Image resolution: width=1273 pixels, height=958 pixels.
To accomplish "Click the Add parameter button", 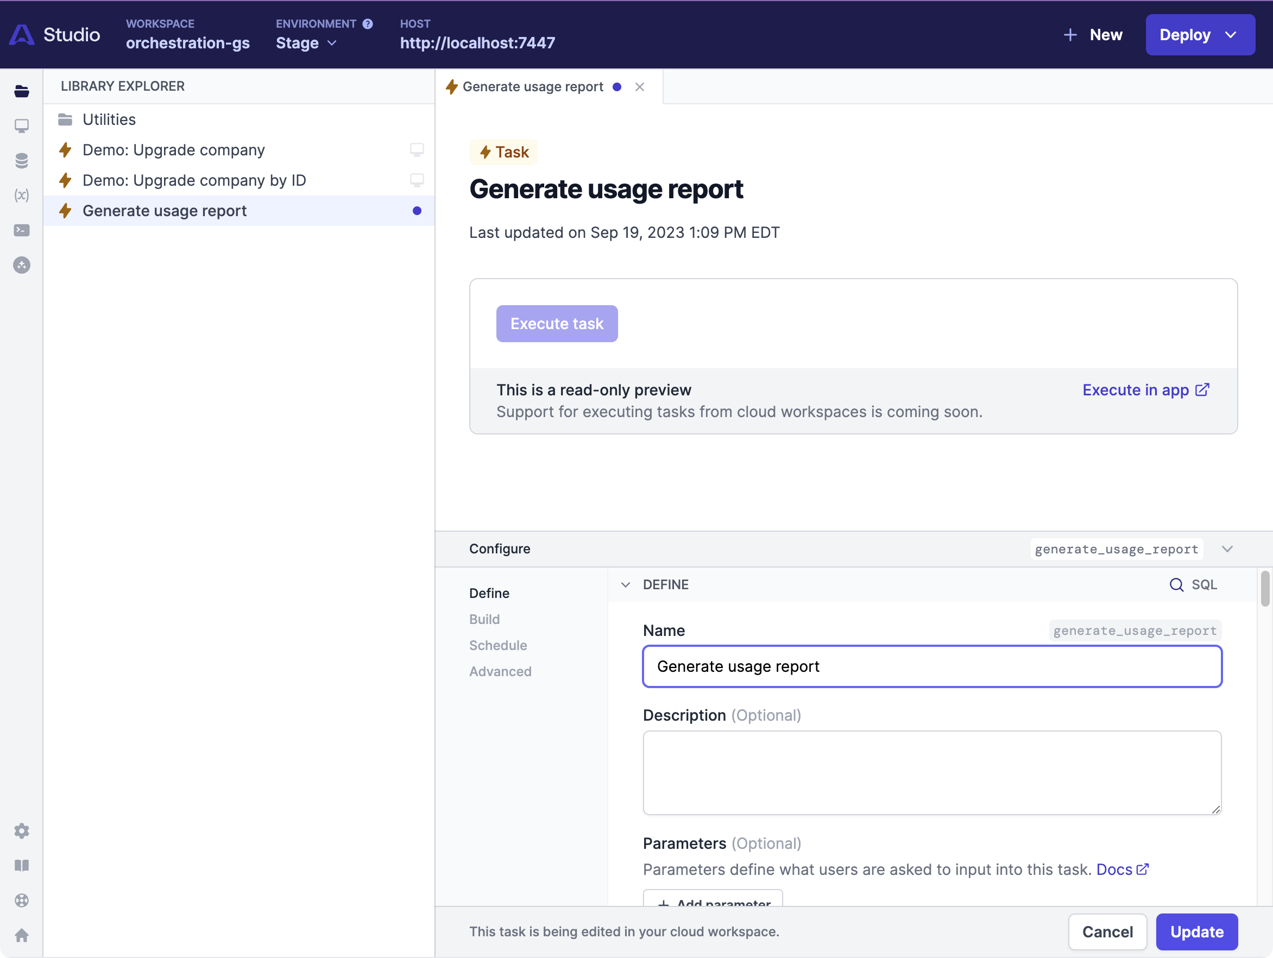I will [x=713, y=899].
